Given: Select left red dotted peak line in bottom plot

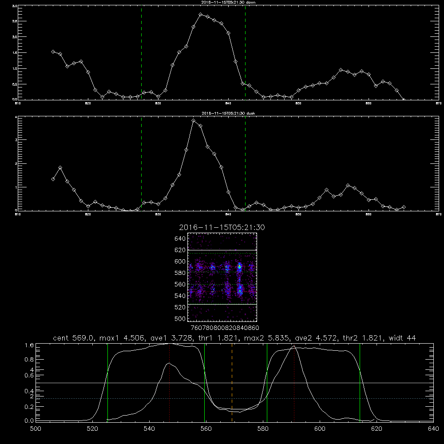Looking at the screenshot, I should 169,382.
